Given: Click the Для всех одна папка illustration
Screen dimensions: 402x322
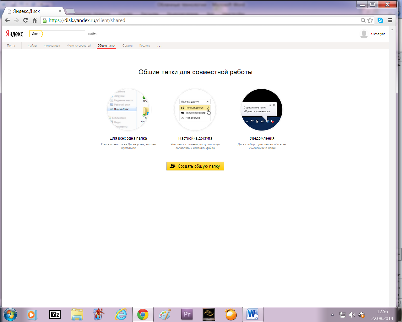Looking at the screenshot, I should (x=128, y=109).
